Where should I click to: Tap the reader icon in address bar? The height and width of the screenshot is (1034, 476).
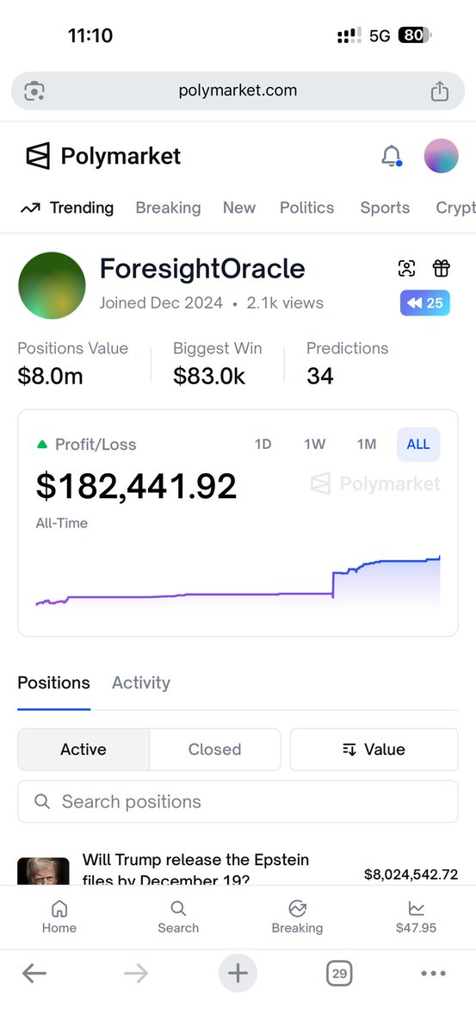coord(34,90)
